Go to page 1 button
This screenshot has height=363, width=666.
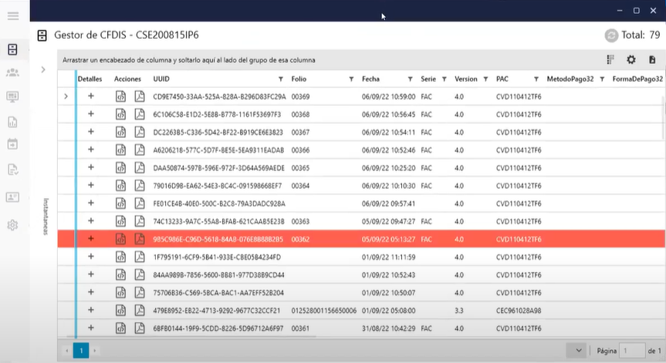[81, 351]
